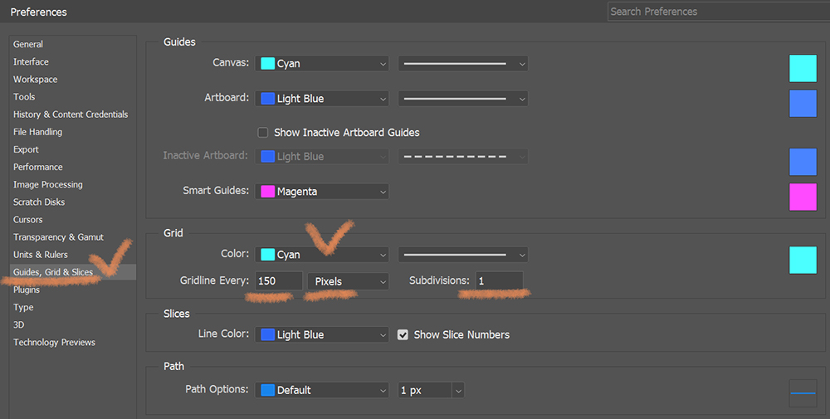This screenshot has height=419, width=830.
Task: Open Slices Line Color dropdown
Action: point(322,334)
